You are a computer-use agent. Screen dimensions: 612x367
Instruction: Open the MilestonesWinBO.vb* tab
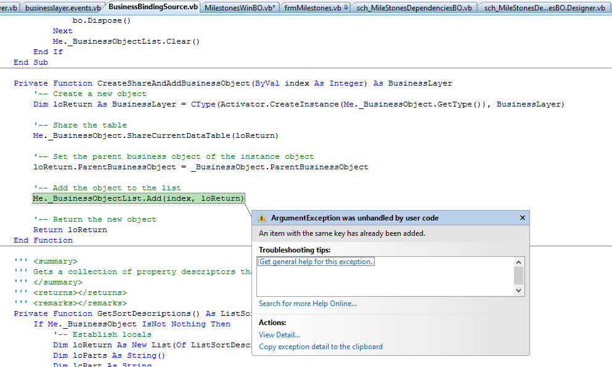(240, 7)
